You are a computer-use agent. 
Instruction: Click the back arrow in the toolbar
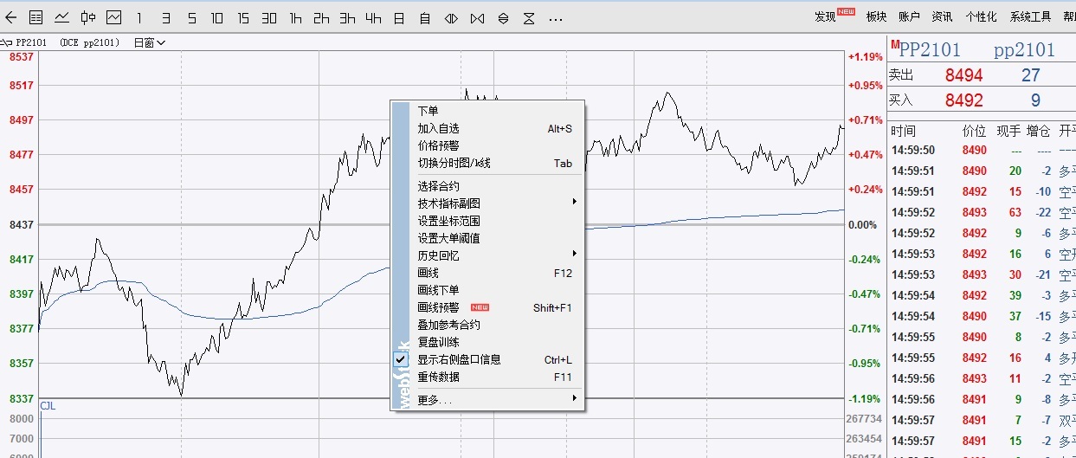(11, 17)
